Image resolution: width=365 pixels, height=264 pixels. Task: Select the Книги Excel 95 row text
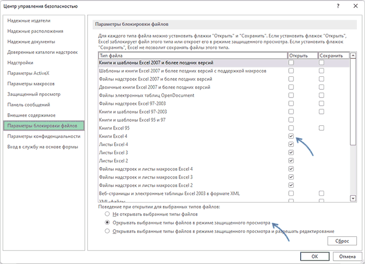[114, 128]
